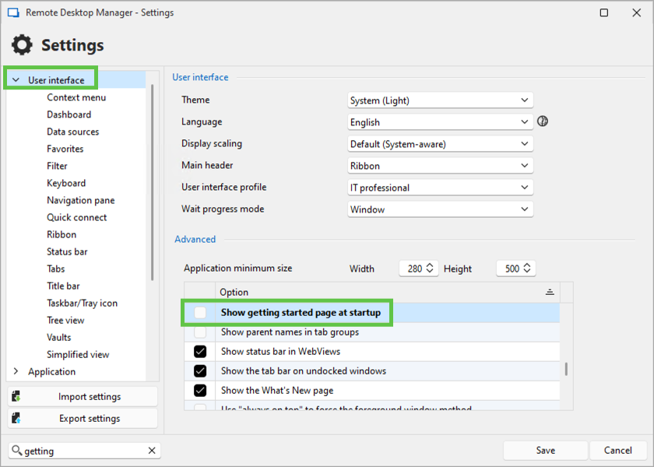Open Status bar settings

click(67, 251)
